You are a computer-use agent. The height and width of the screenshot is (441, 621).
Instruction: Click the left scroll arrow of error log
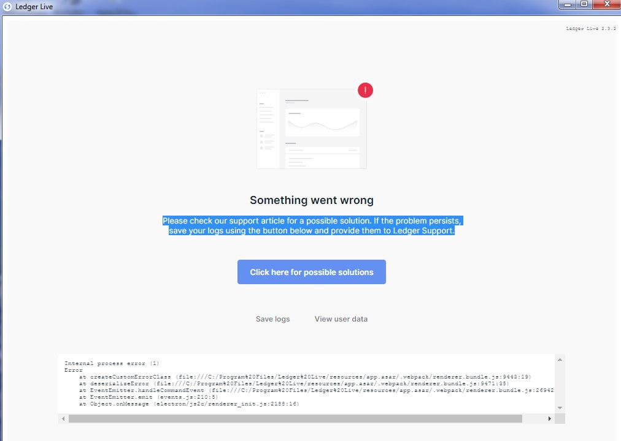[63, 418]
